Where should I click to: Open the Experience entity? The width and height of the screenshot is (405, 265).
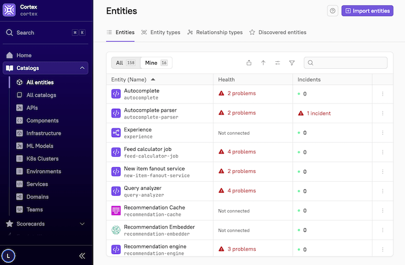tap(138, 130)
